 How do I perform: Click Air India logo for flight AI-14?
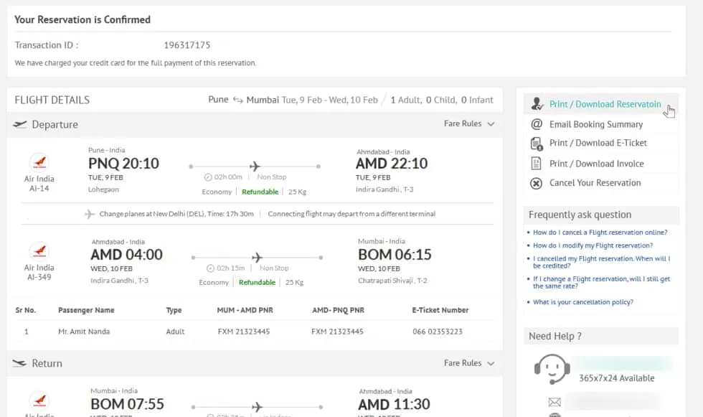click(39, 162)
